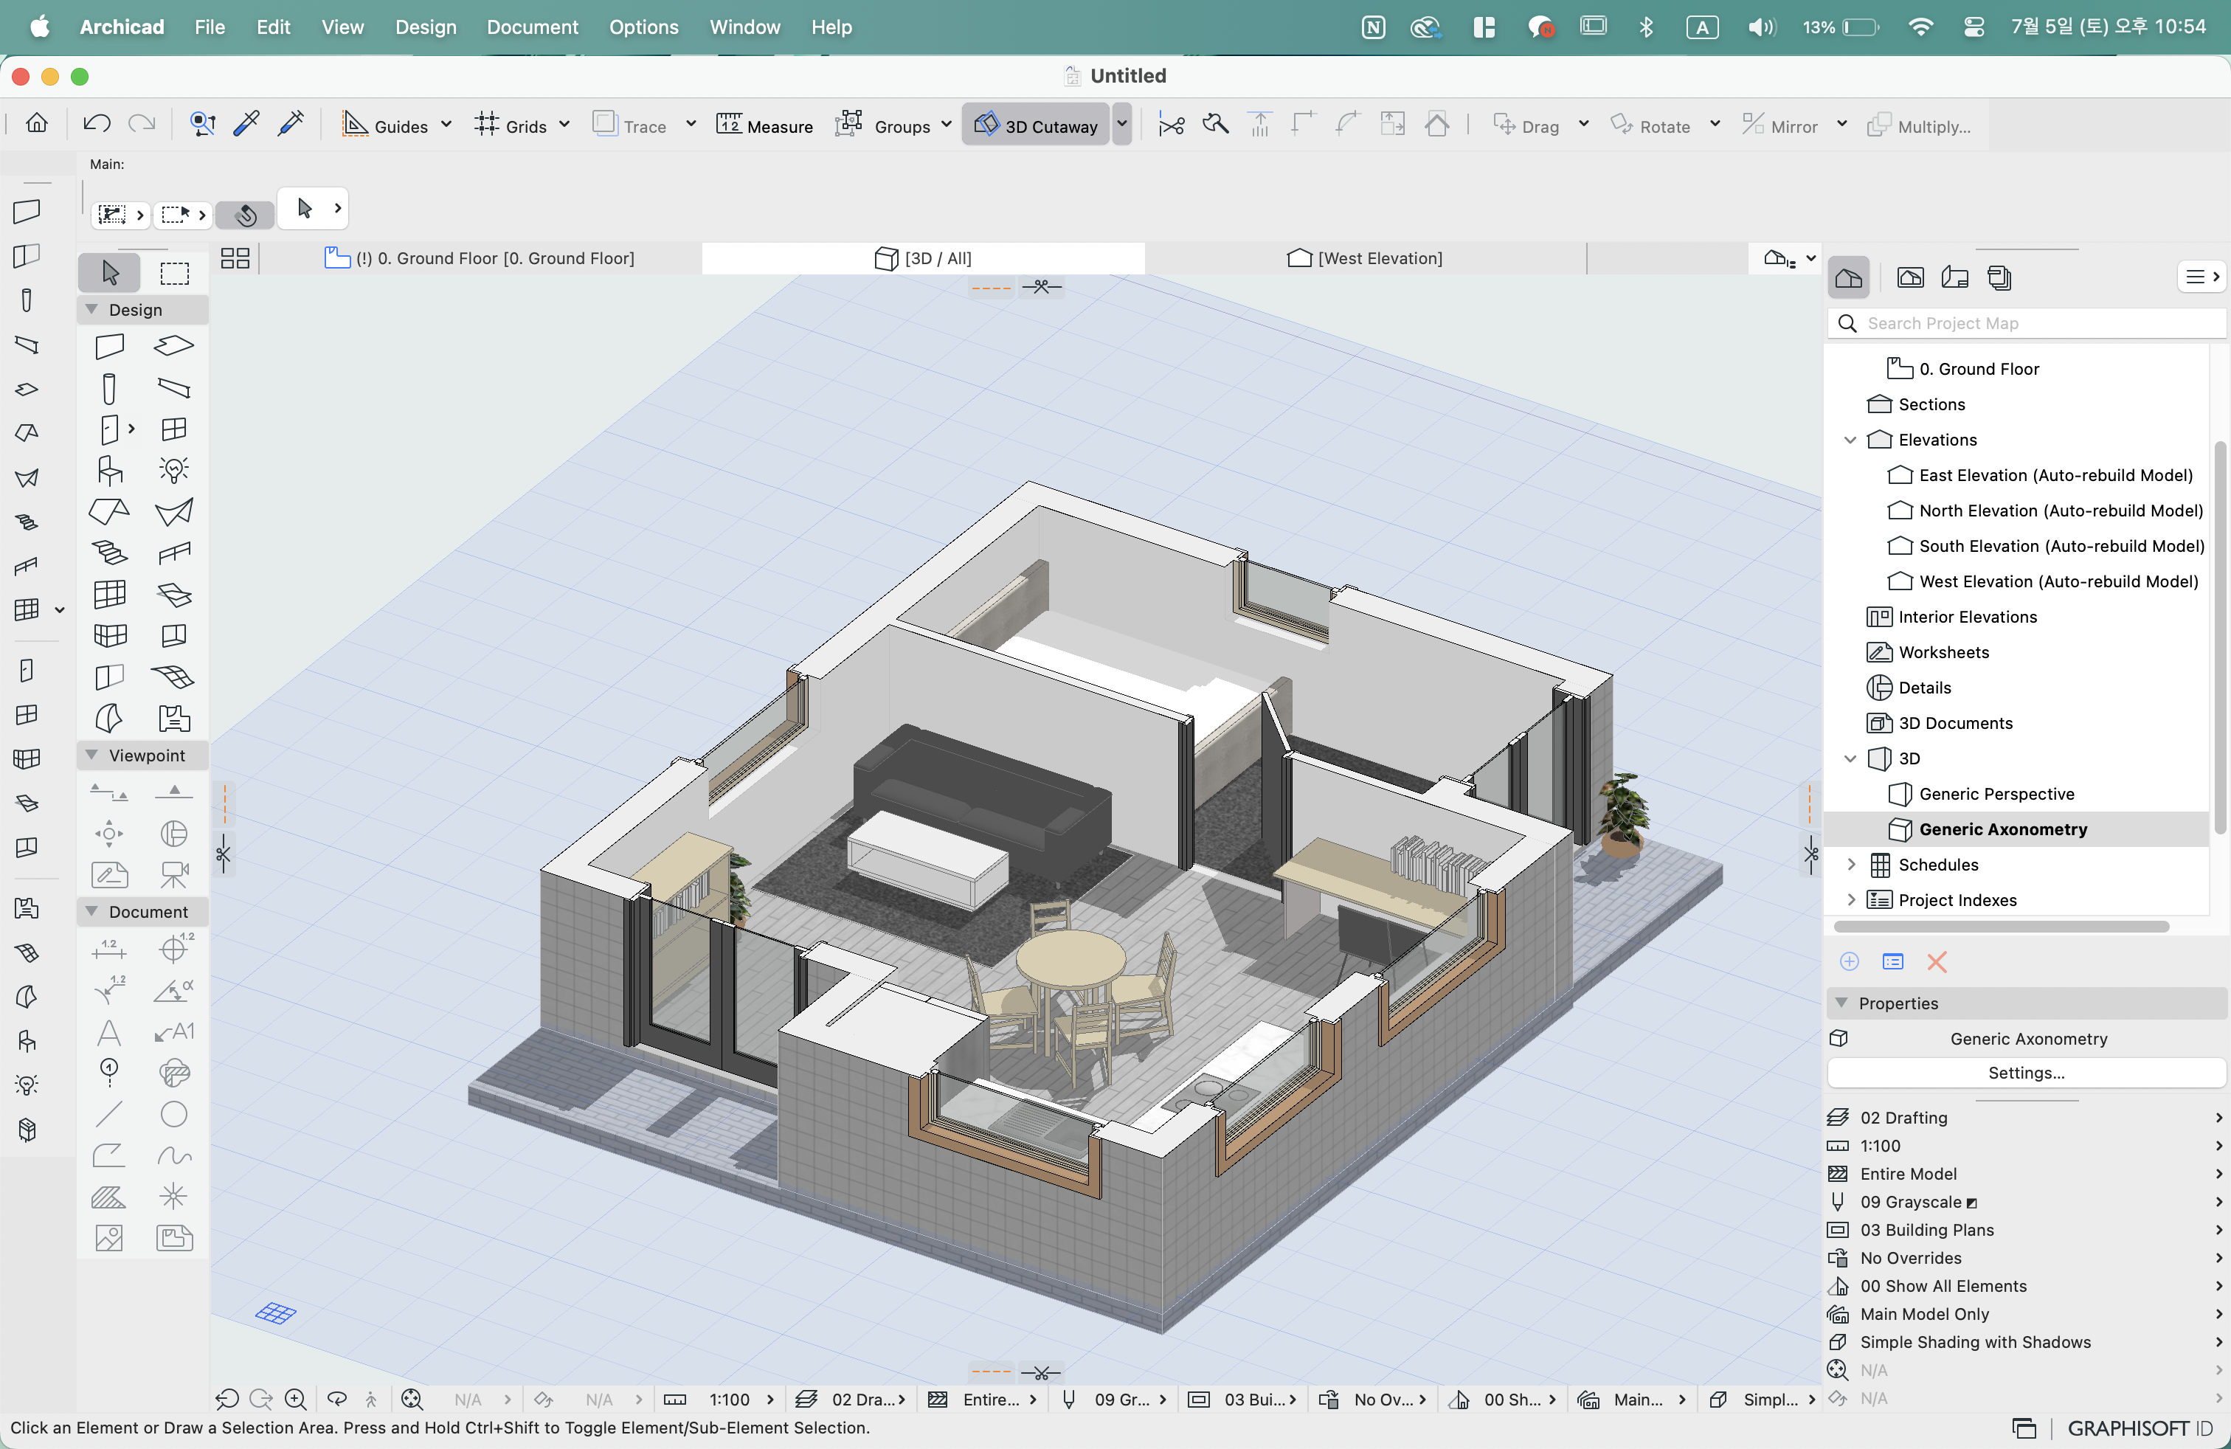Toggle the 3D Cutaway button

(x=1037, y=125)
